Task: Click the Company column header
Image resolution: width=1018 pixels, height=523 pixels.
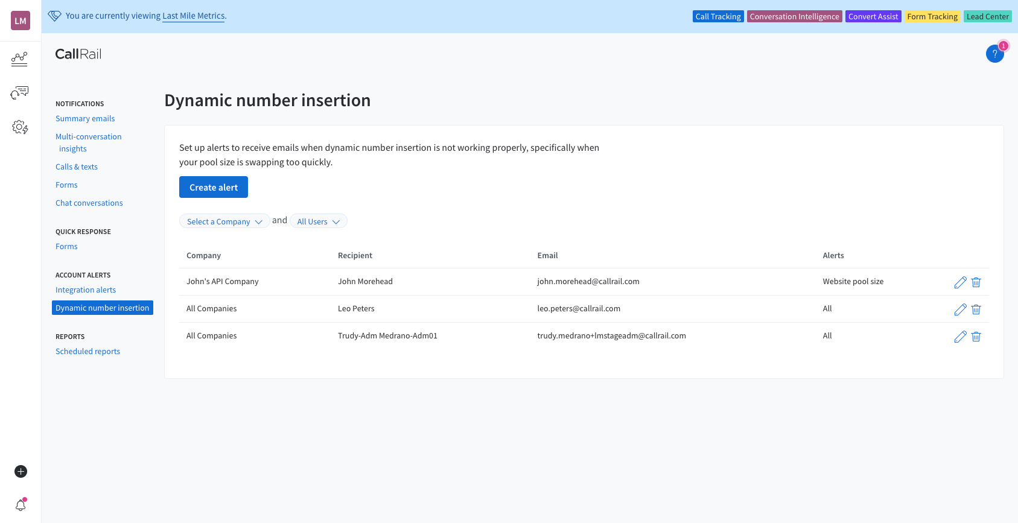Action: [203, 256]
